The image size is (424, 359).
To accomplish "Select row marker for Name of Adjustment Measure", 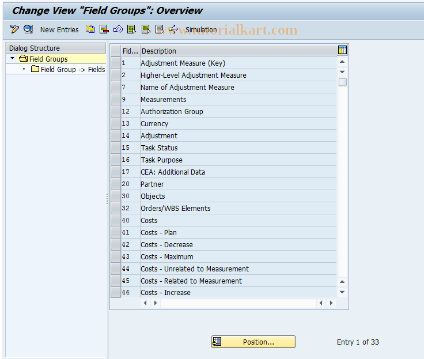I will click(x=116, y=87).
